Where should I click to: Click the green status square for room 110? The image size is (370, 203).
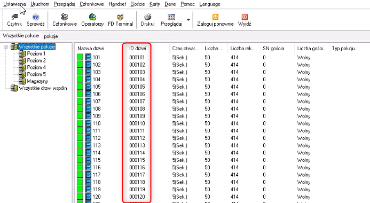[80, 123]
